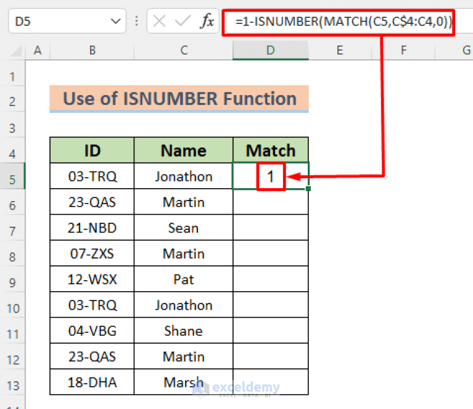This screenshot has height=409, width=473.
Task: Click ID cell '03-TRQ' in row 10
Action: pos(92,305)
